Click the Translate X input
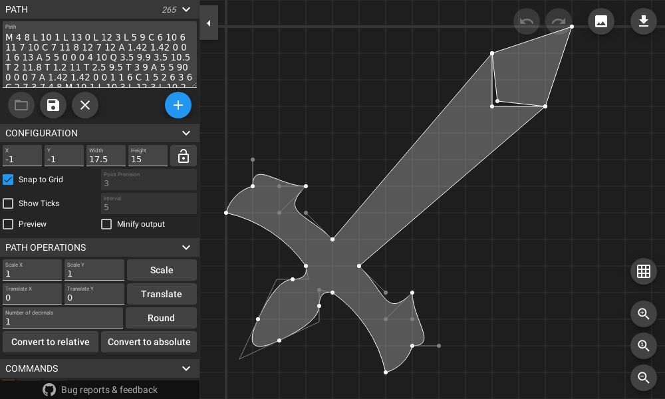Image resolution: width=665 pixels, height=399 pixels. (32, 294)
